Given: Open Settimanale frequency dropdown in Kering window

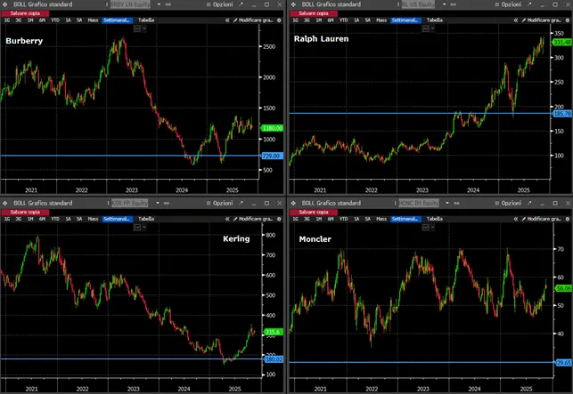Looking at the screenshot, I should pyautogui.click(x=117, y=219).
